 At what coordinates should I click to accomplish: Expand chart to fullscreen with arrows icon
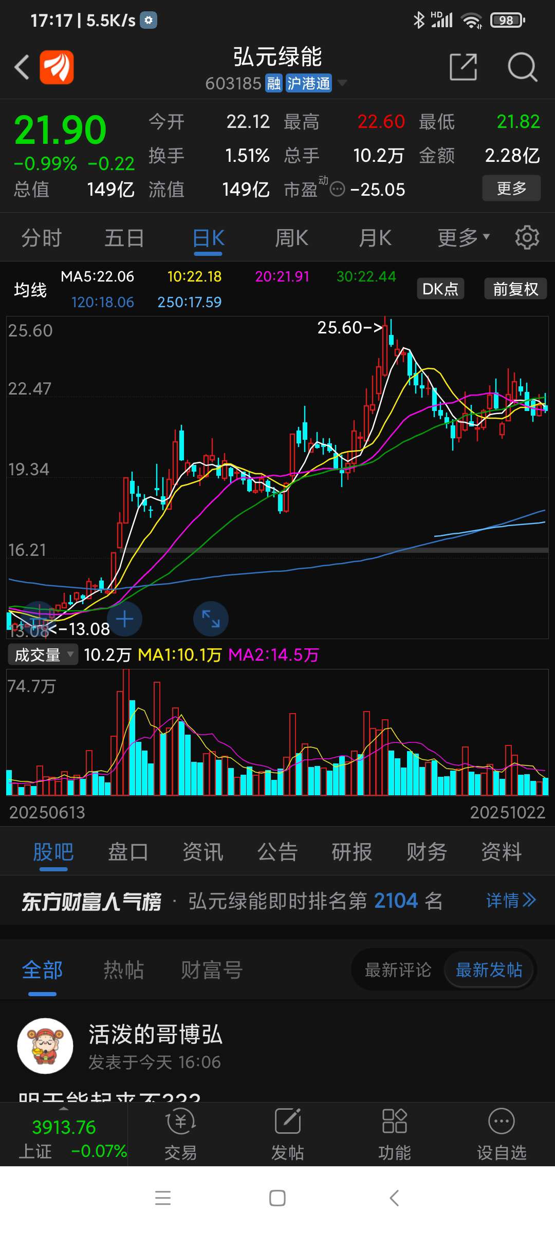coord(211,619)
